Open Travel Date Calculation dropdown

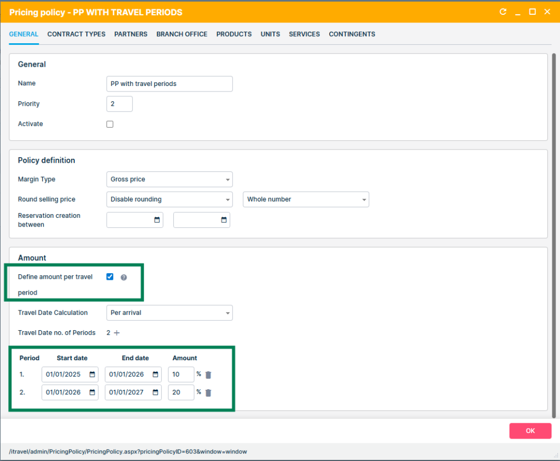(170, 313)
